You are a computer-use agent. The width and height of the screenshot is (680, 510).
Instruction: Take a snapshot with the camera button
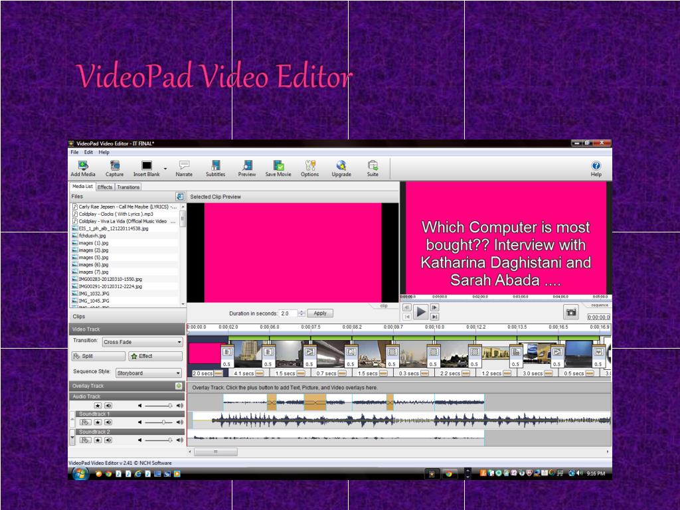point(572,312)
